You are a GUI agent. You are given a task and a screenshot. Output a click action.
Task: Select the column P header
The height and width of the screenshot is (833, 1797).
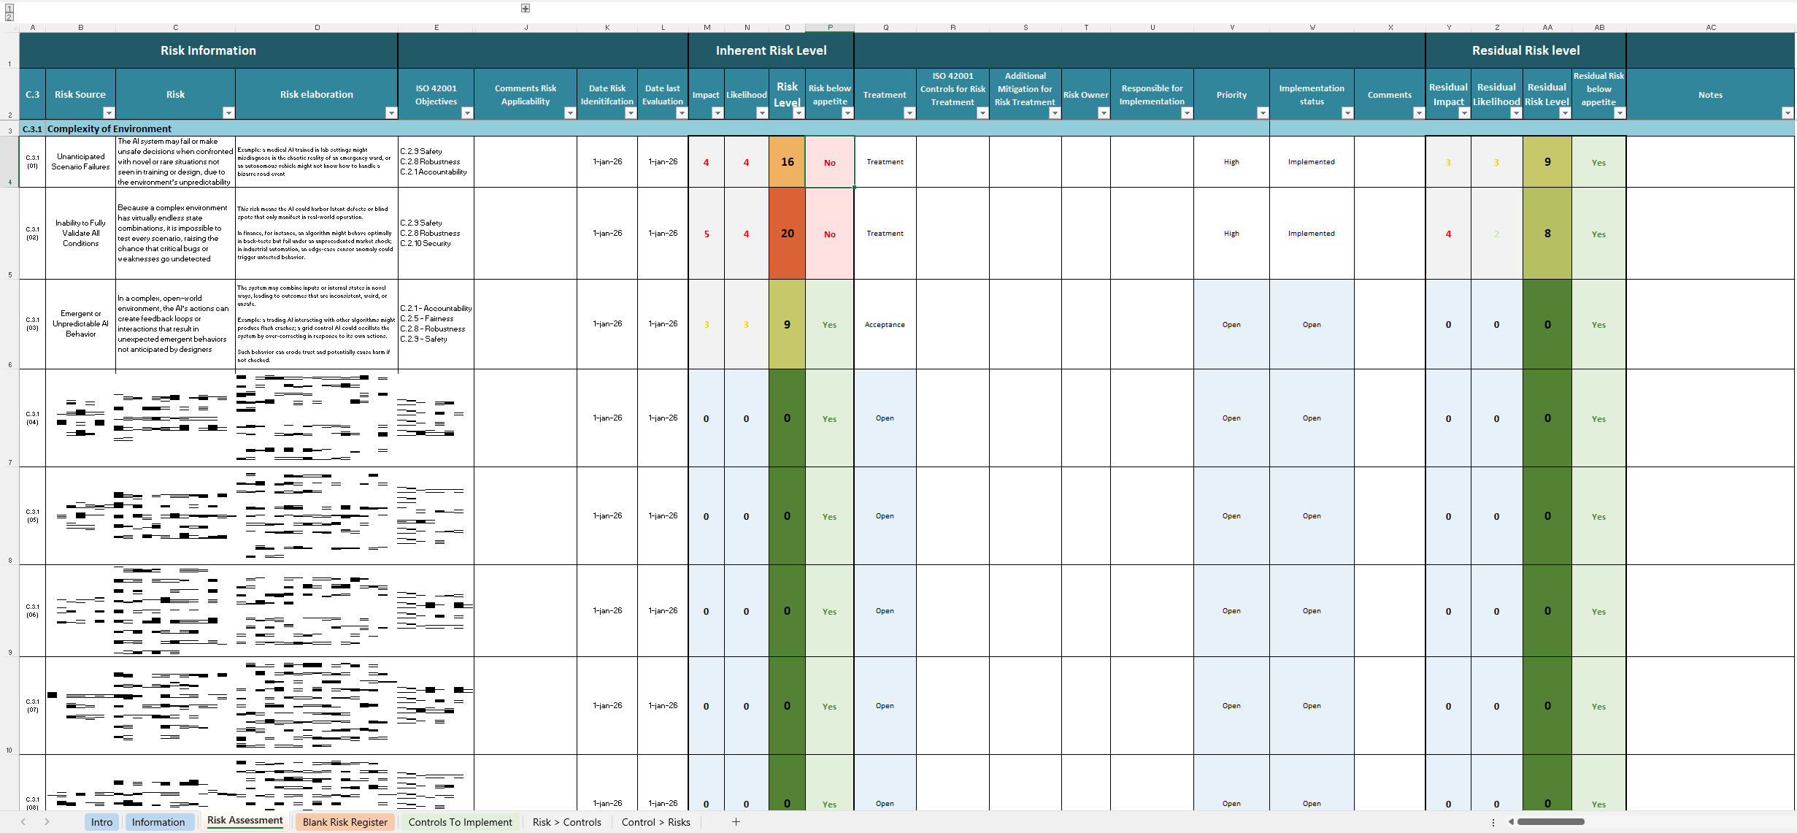[x=829, y=28]
